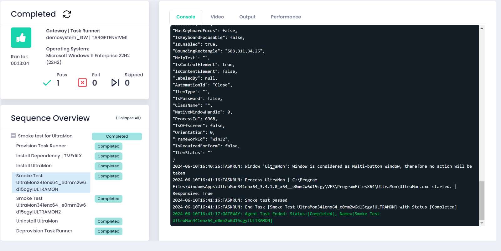Select the Console tab
The width and height of the screenshot is (501, 251).
point(186,17)
